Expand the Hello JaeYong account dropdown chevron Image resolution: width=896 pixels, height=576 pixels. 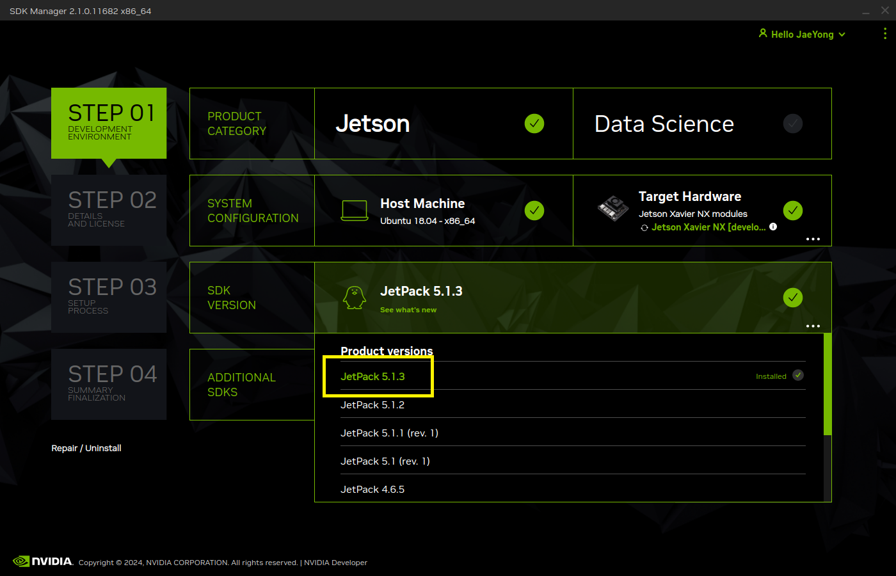click(842, 35)
